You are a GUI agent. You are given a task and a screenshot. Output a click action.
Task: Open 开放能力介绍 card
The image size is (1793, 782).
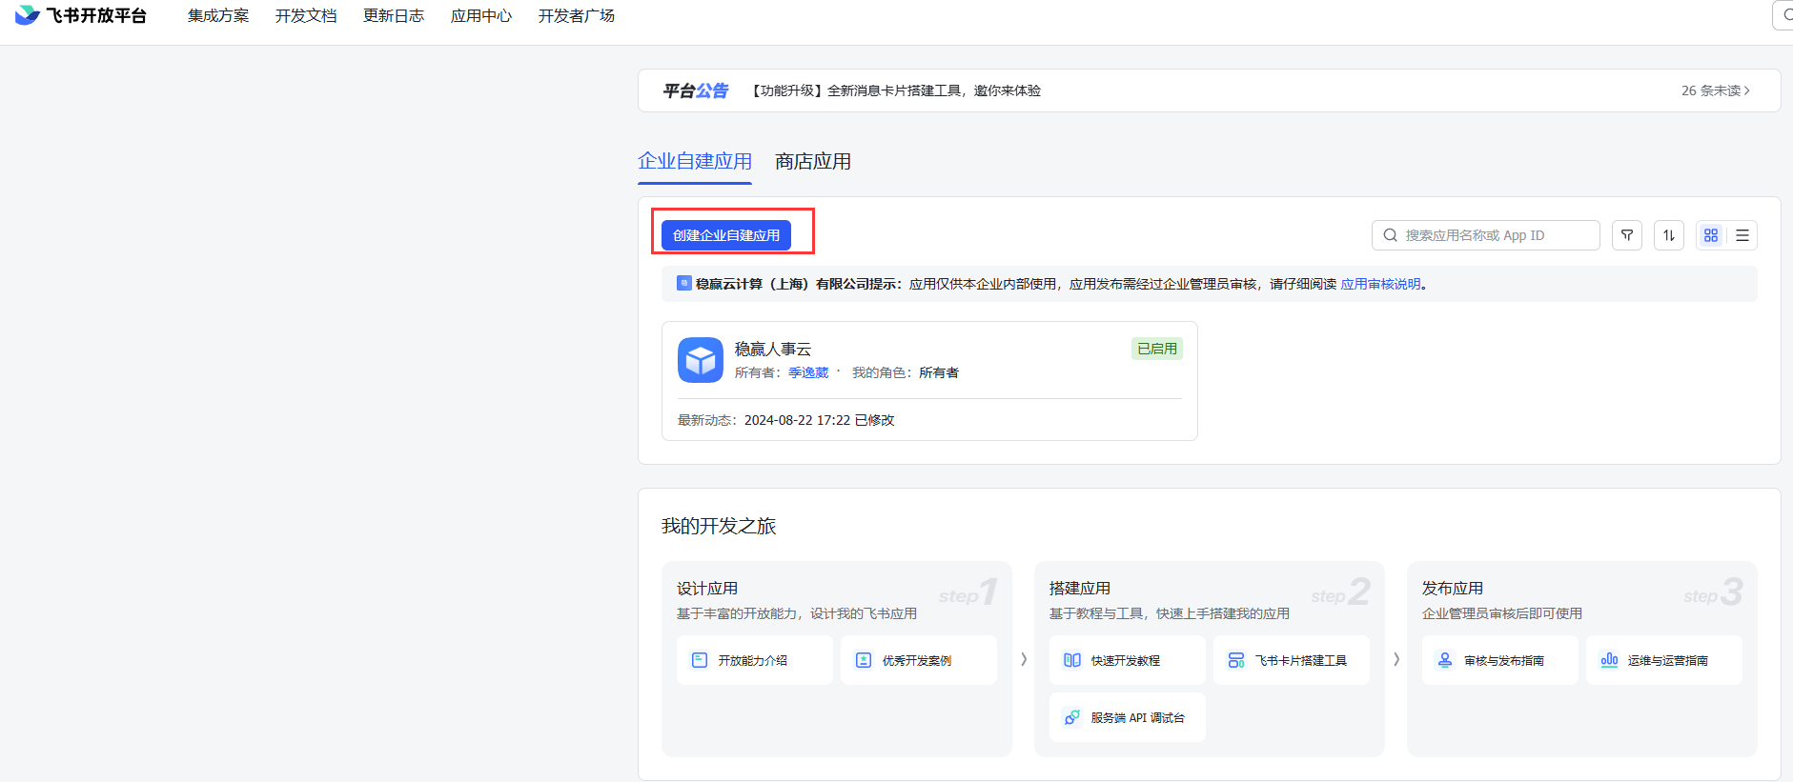(755, 660)
